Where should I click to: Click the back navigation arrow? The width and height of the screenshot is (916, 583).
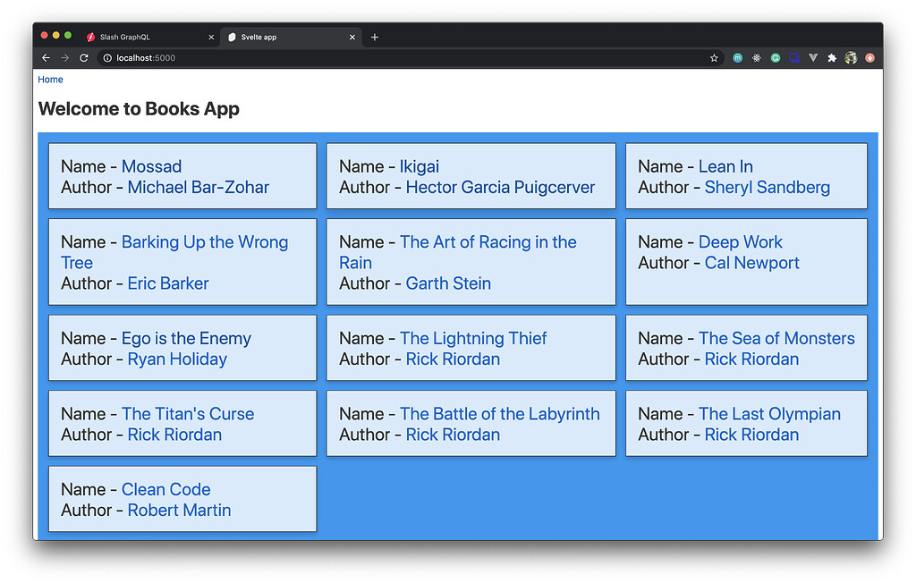(46, 57)
